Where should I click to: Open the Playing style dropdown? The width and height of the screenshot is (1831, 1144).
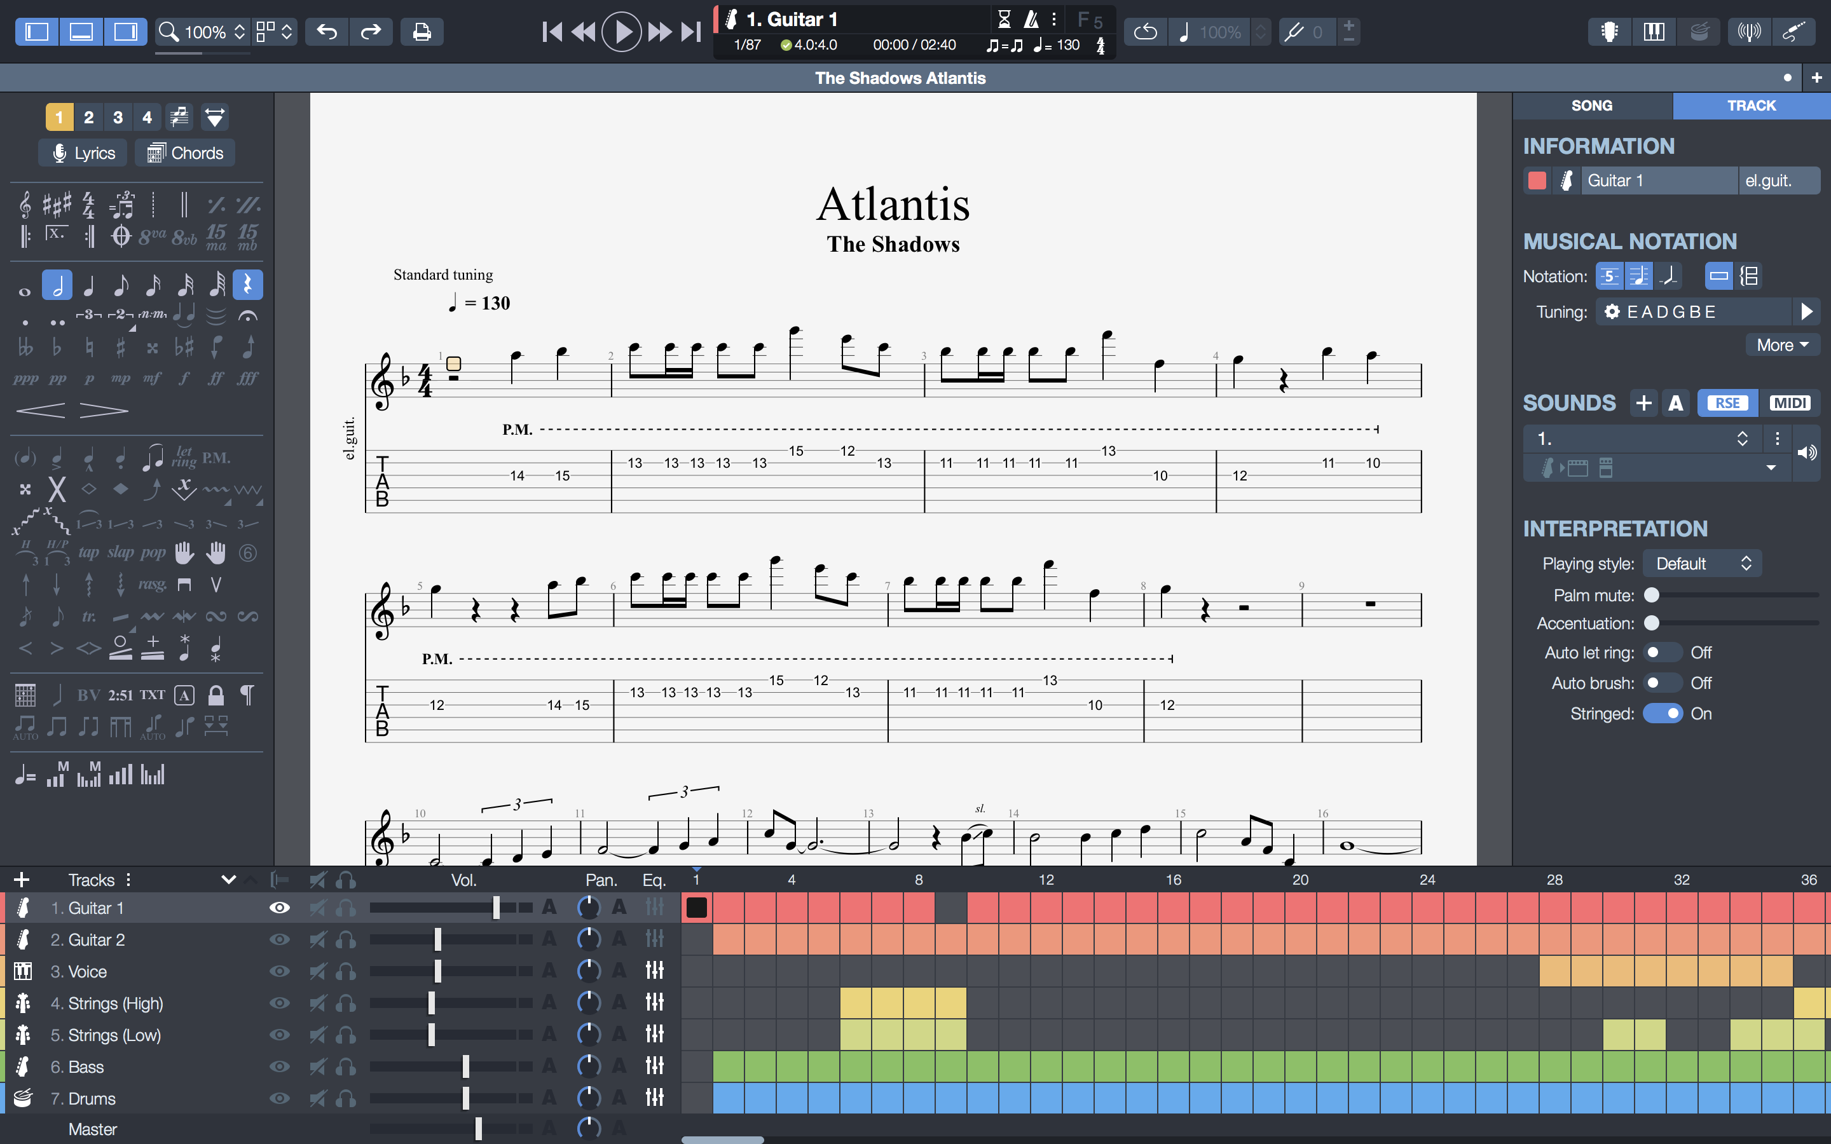pos(1701,564)
